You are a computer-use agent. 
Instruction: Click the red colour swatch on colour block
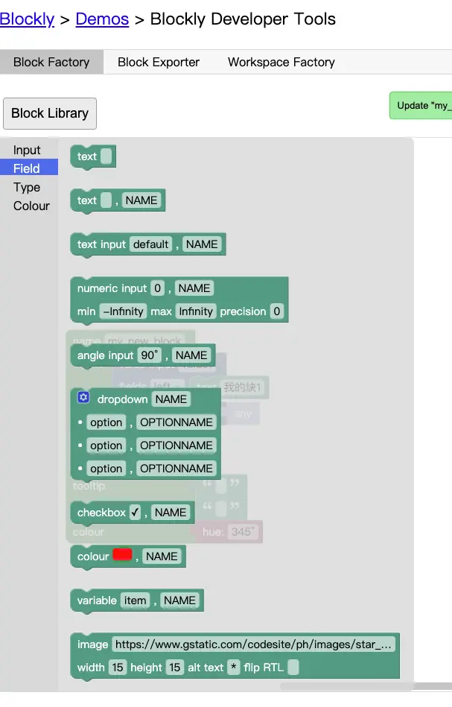coord(122,555)
